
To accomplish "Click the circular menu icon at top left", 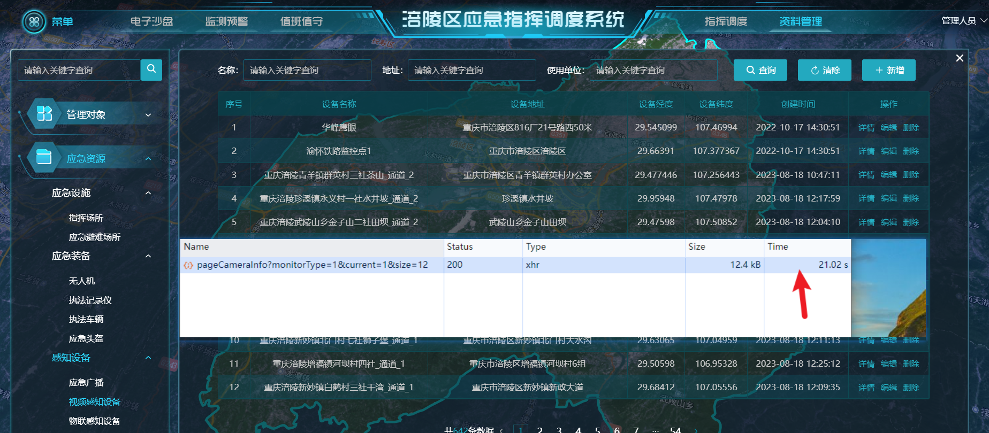I will (x=34, y=22).
